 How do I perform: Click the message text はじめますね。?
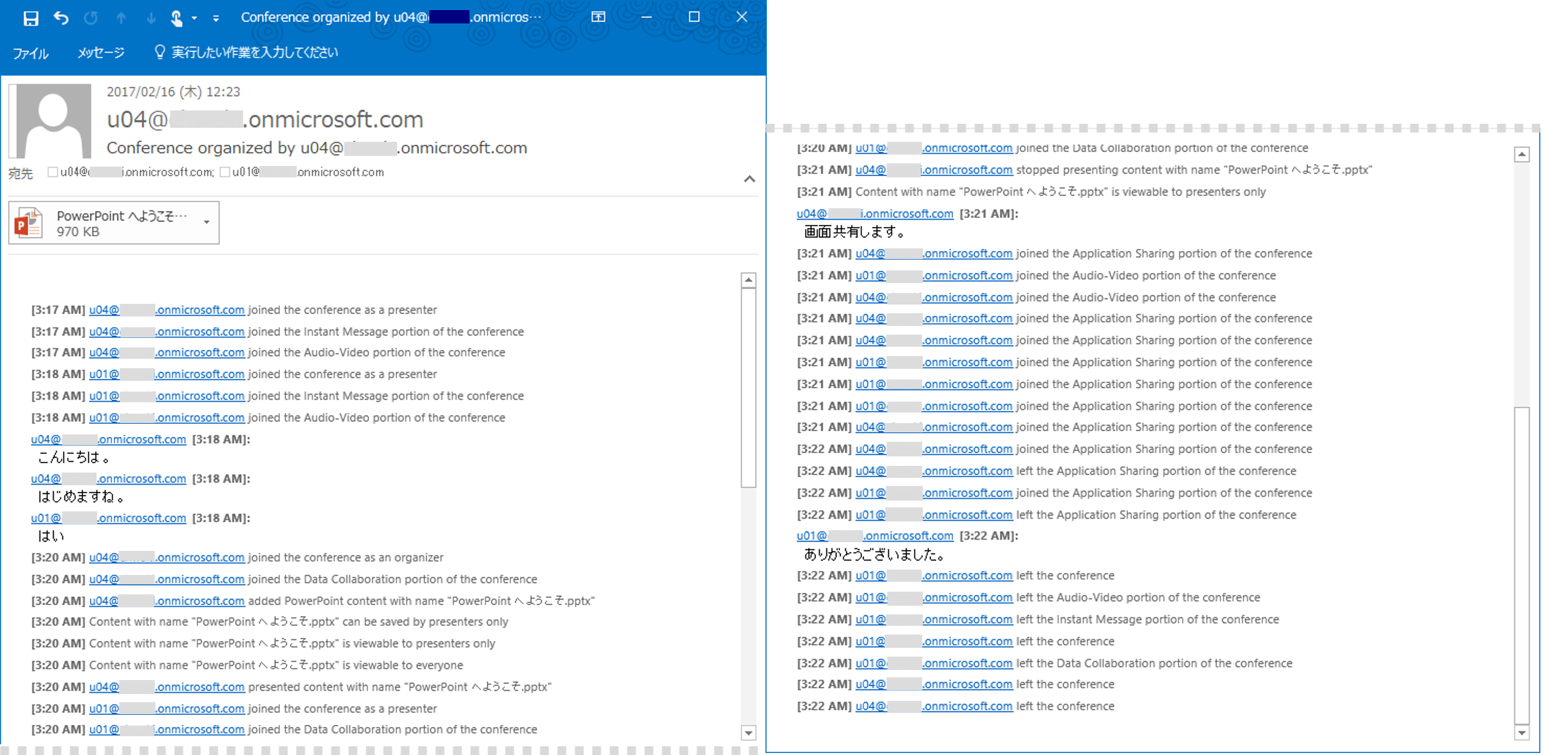81,497
